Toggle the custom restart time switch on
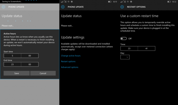The image size is (178, 105). pos(123,39)
